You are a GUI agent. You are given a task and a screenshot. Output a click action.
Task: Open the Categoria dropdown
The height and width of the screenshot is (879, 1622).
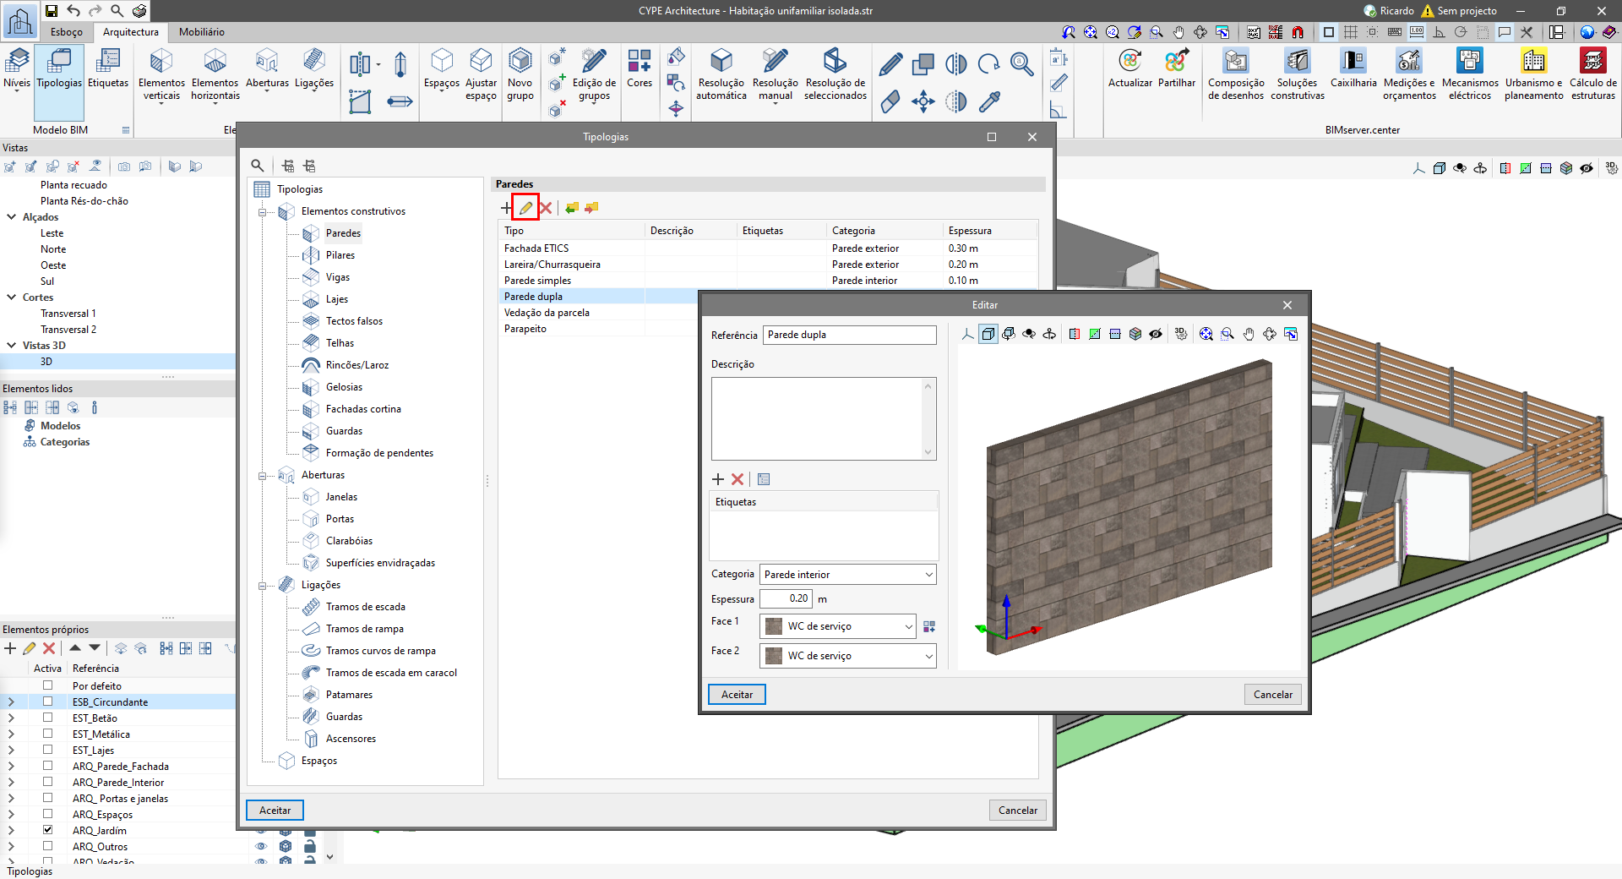click(847, 575)
